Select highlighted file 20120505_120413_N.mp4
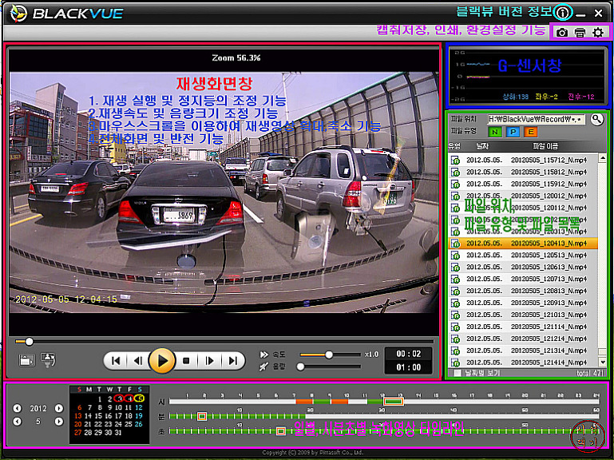614x460 pixels. tap(523, 244)
